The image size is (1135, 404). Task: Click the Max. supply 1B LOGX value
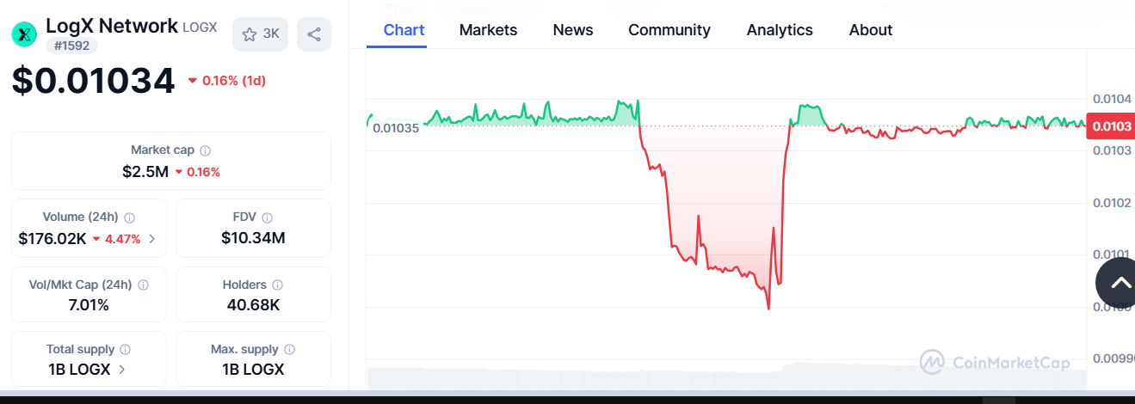coord(253,370)
